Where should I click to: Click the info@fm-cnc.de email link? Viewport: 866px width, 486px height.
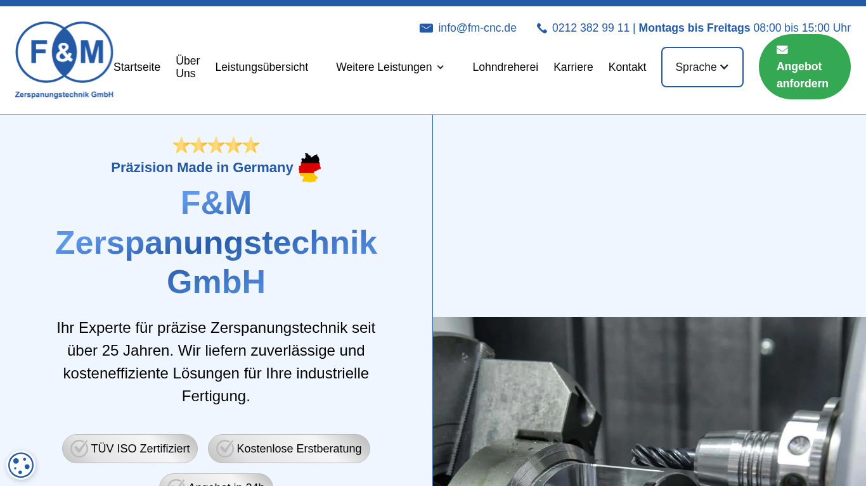(477, 28)
